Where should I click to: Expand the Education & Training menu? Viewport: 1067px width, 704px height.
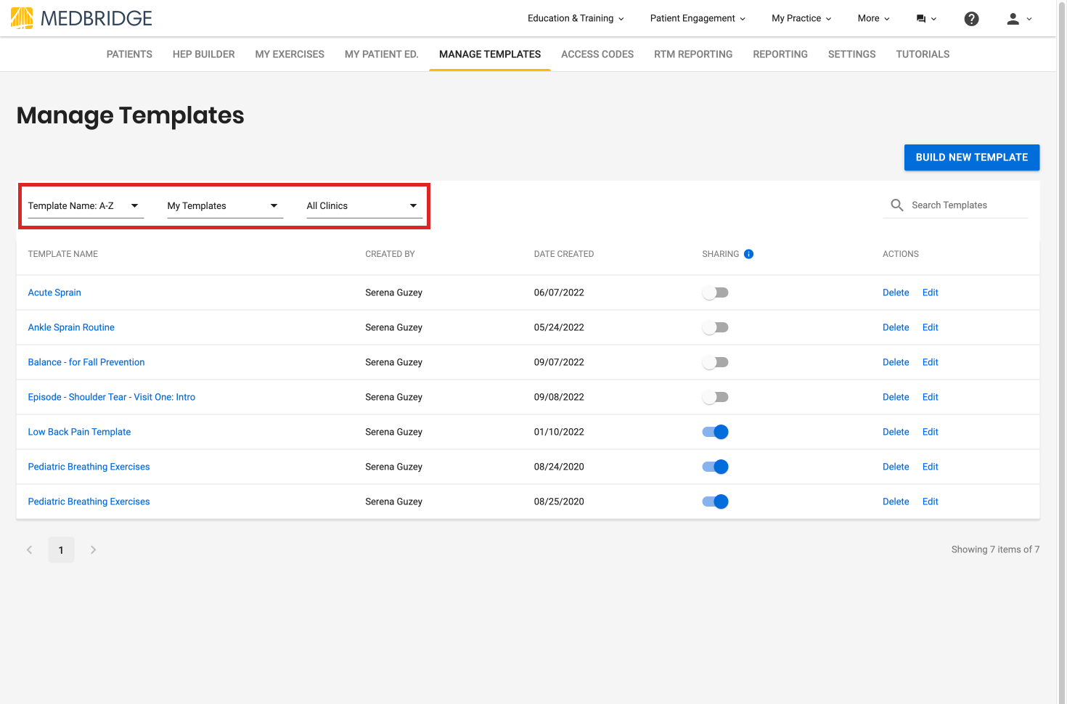tap(576, 19)
